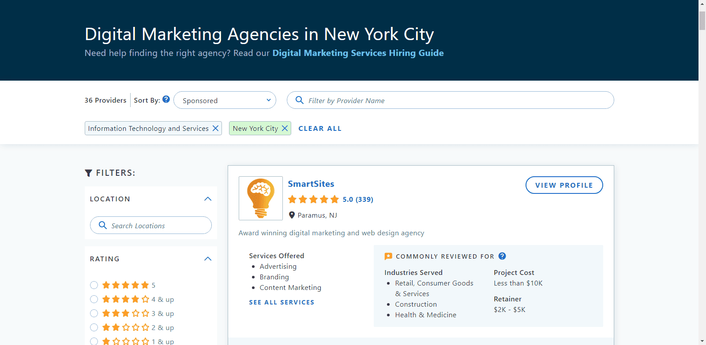
Task: Click the Digital Marketing Agencies page heading
Action: [259, 34]
